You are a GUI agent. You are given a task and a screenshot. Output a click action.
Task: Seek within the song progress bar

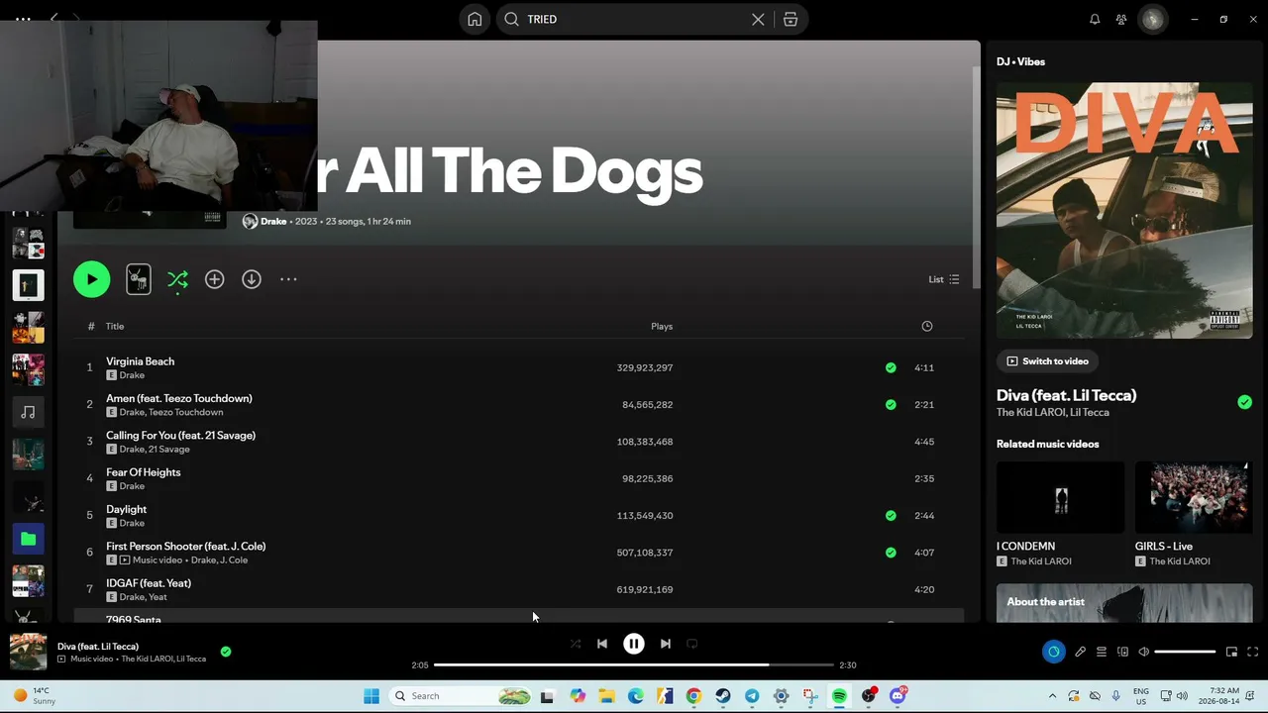point(634,665)
